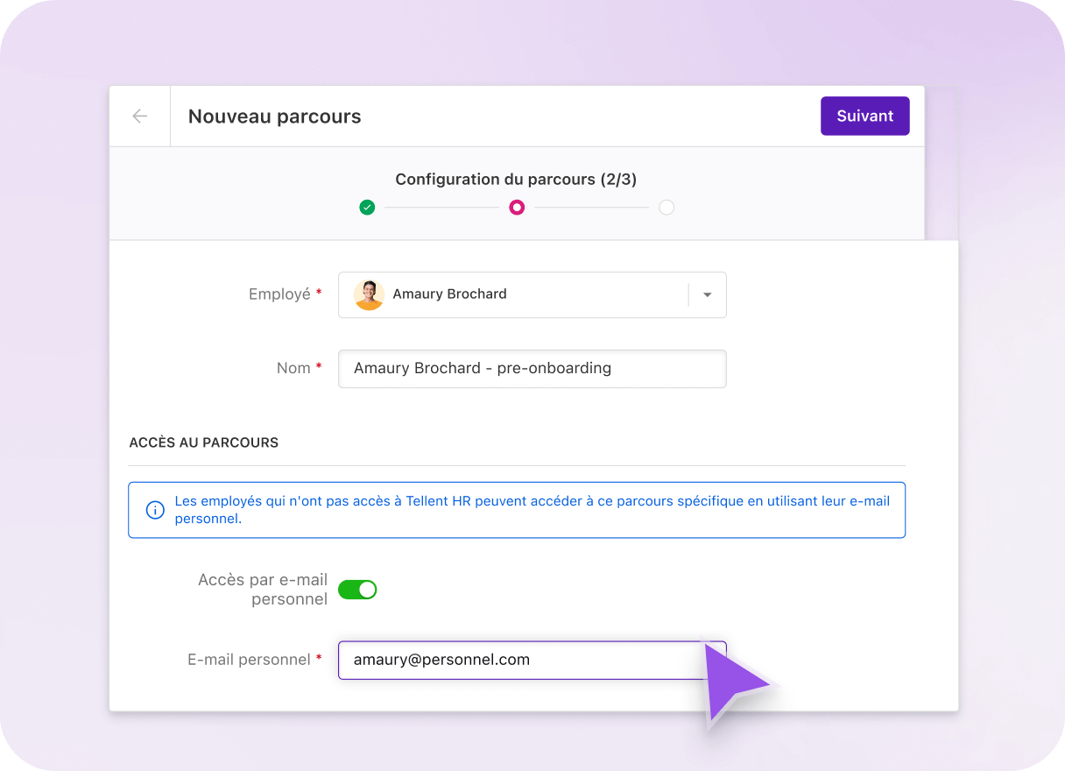Select the Configuration du parcours header
The width and height of the screenshot is (1065, 771).
(x=517, y=179)
